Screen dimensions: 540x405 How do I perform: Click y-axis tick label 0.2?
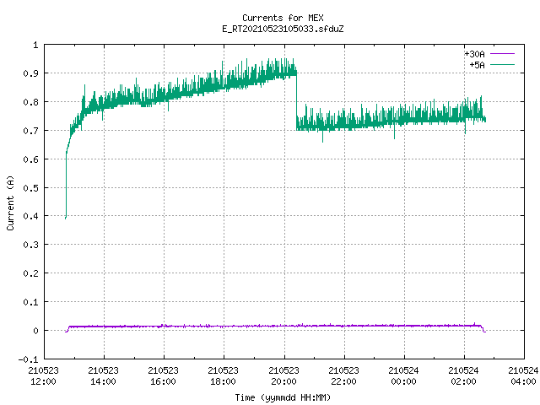tap(30, 273)
